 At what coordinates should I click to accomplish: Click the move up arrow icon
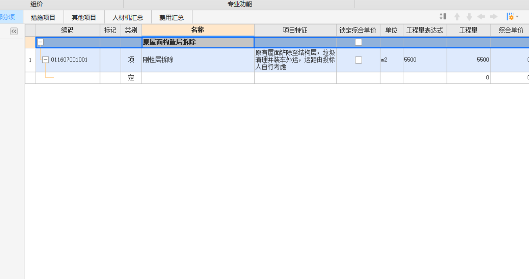[457, 17]
